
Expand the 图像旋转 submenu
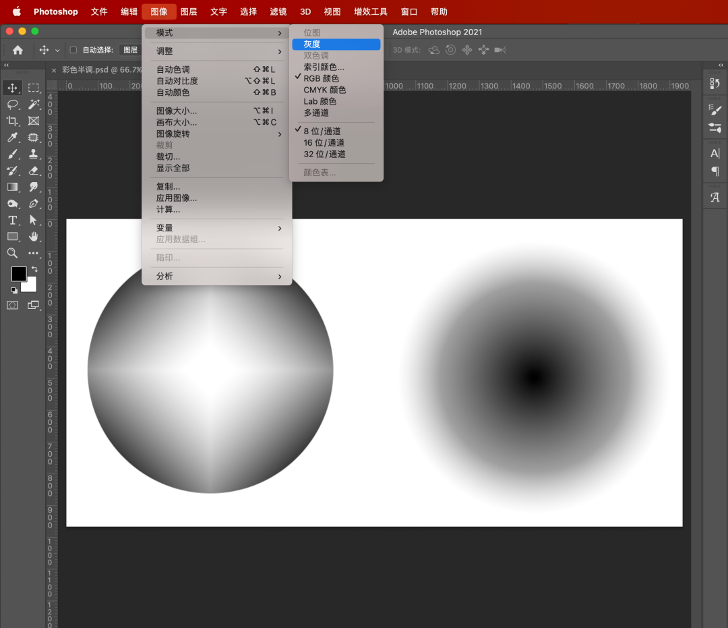[216, 134]
